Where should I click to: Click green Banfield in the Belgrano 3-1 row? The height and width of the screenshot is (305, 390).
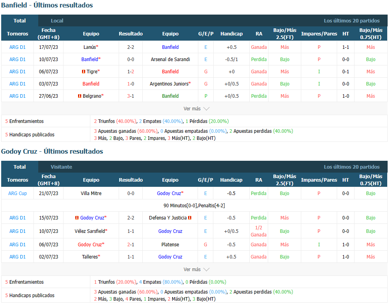tap(170, 96)
